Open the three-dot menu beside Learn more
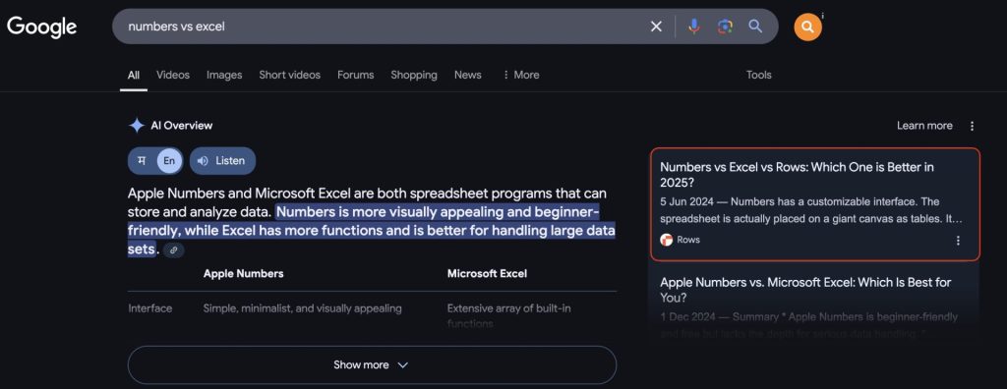Screen dimensions: 1007x389 point(973,126)
